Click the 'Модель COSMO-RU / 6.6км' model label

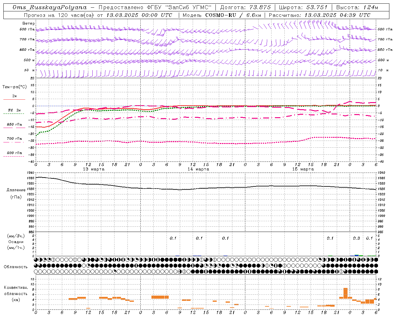click(222, 15)
